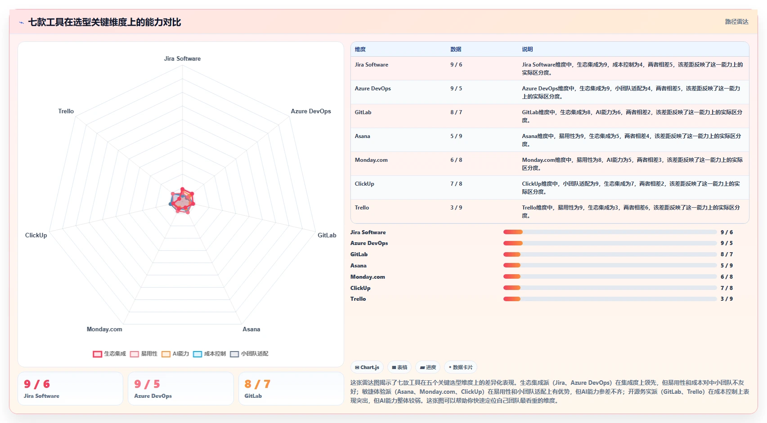Click the 数据 column header
767x423 pixels.
[456, 49]
